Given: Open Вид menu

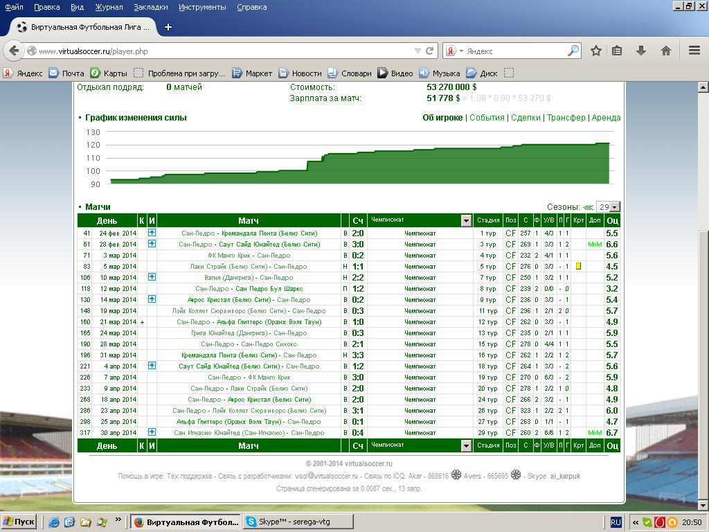Looking at the screenshot, I should click(x=78, y=7).
